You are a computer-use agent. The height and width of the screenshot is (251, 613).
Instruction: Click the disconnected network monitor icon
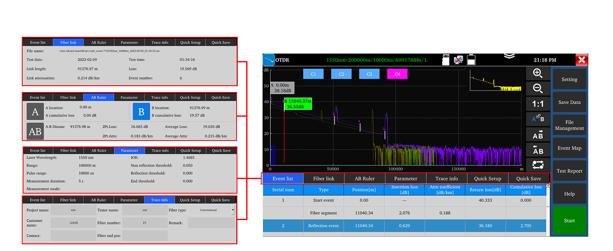(x=458, y=60)
